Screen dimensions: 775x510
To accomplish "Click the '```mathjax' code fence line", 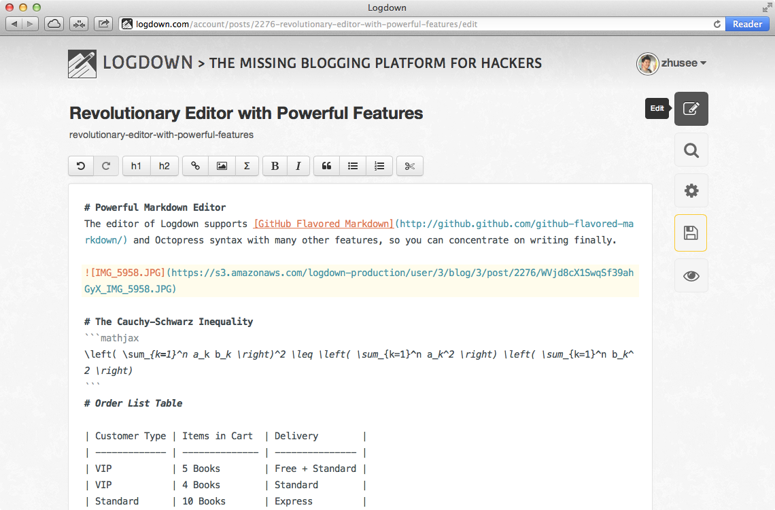I will pos(111,338).
